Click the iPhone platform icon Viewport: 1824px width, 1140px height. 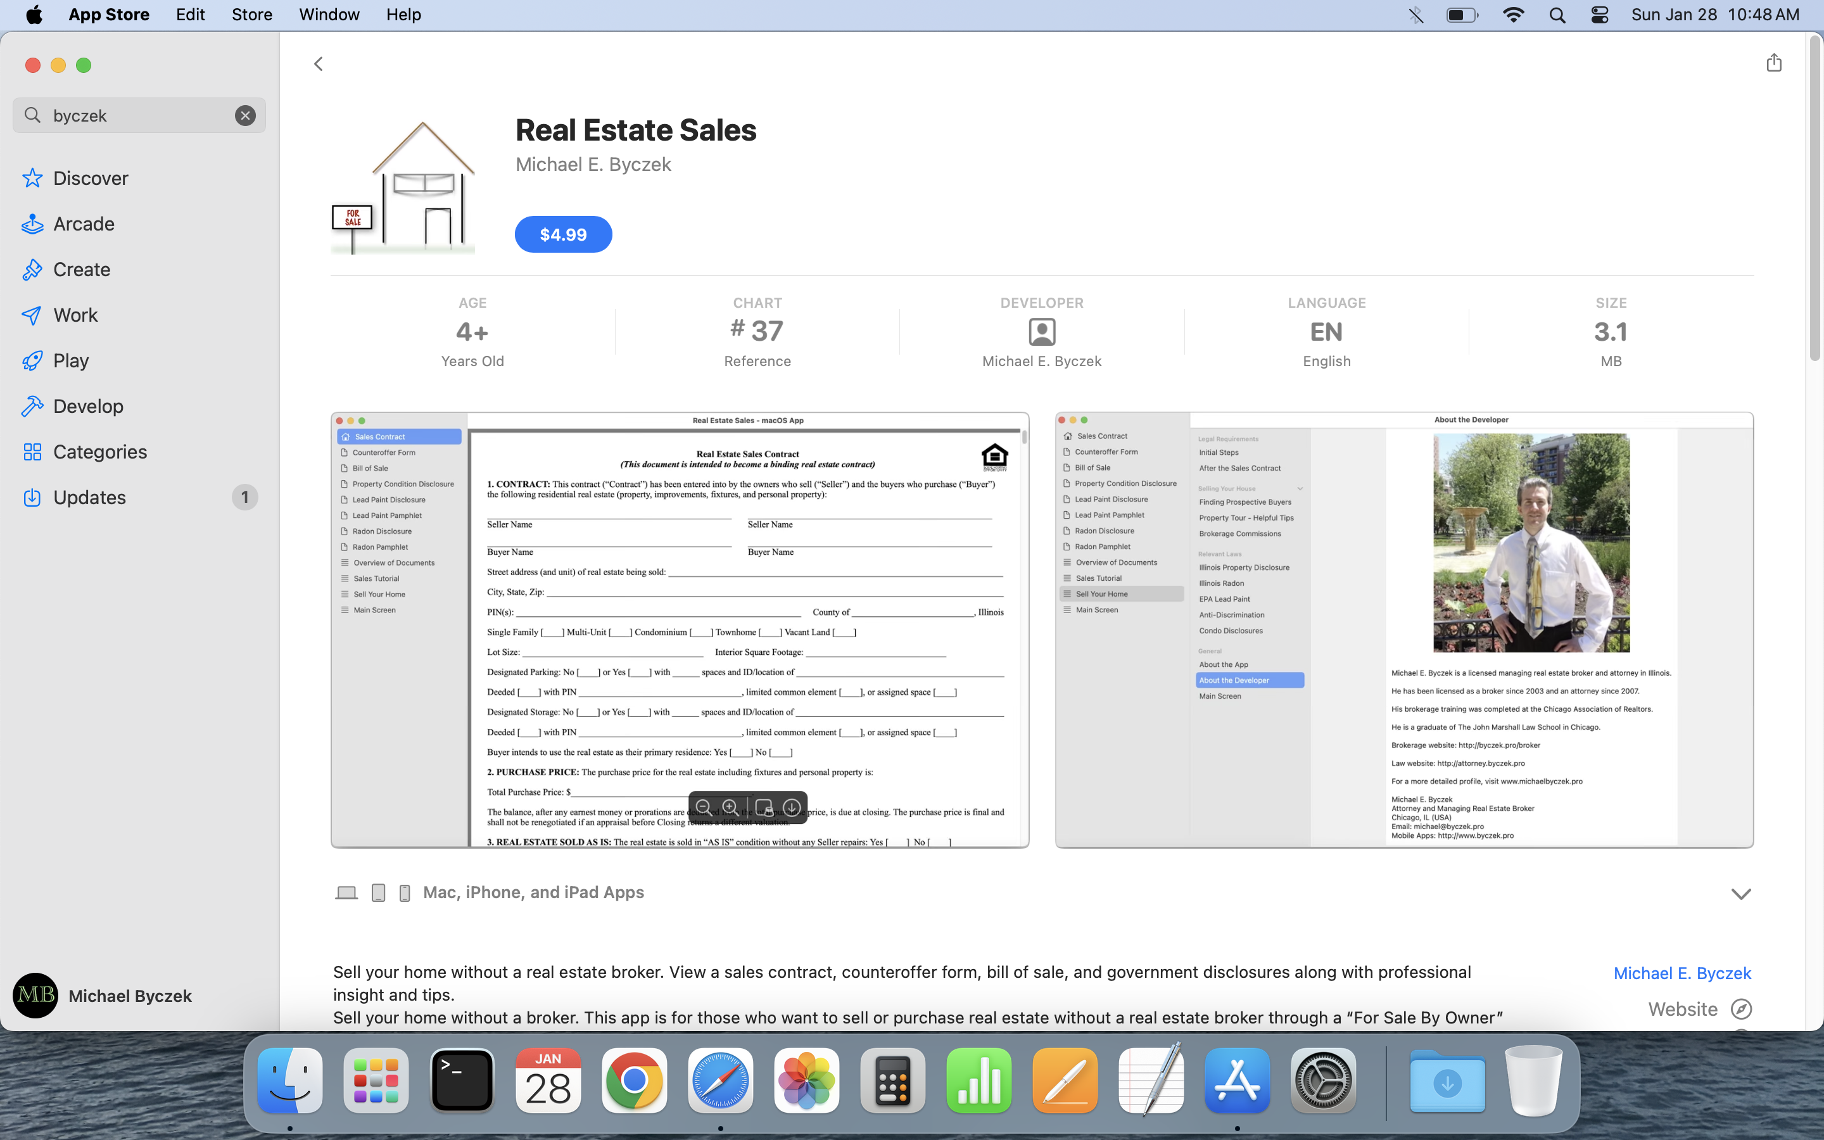point(405,893)
